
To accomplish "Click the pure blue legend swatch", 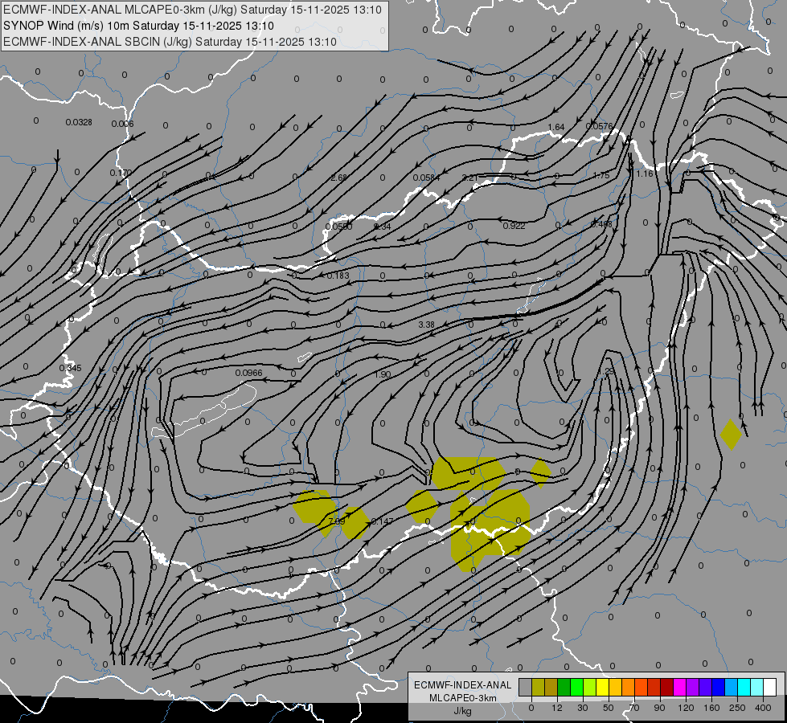I will click(718, 688).
